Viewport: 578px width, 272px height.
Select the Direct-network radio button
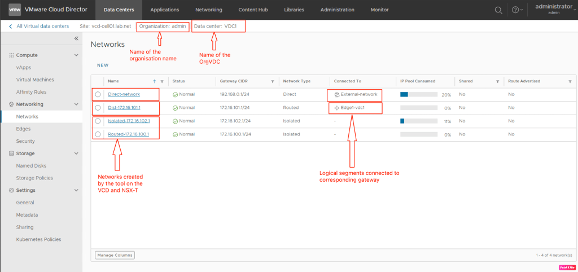(x=98, y=94)
